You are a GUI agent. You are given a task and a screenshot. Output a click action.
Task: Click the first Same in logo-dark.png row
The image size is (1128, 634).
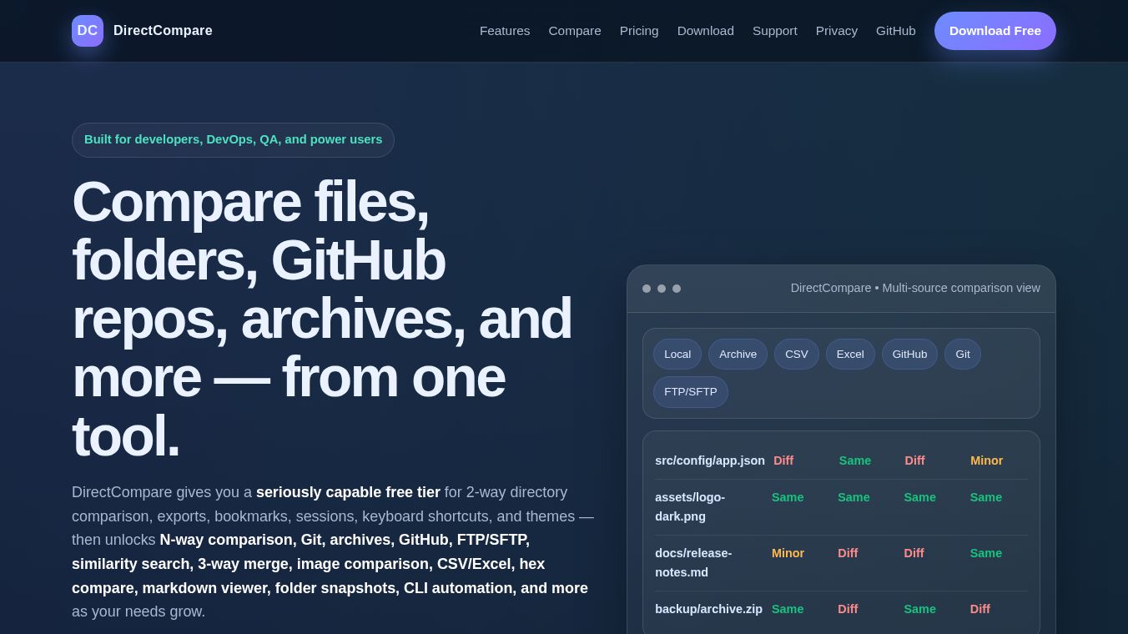tap(788, 497)
